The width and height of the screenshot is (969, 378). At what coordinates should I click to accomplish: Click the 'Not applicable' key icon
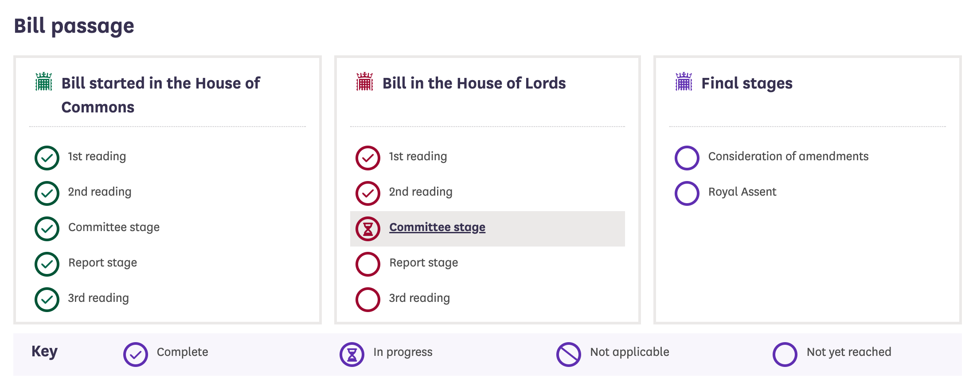[569, 355]
